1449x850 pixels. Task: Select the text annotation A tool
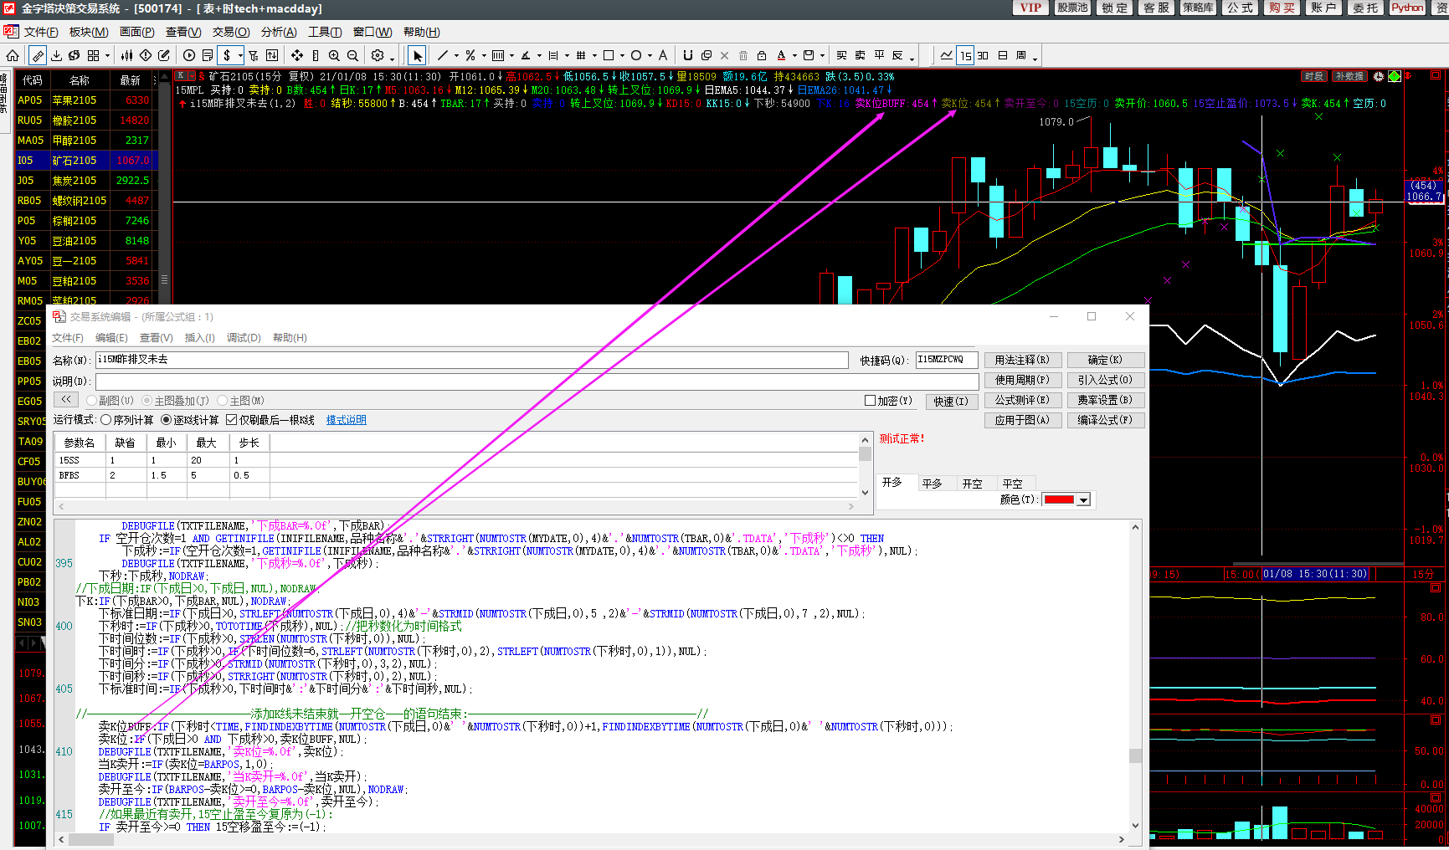pos(663,55)
